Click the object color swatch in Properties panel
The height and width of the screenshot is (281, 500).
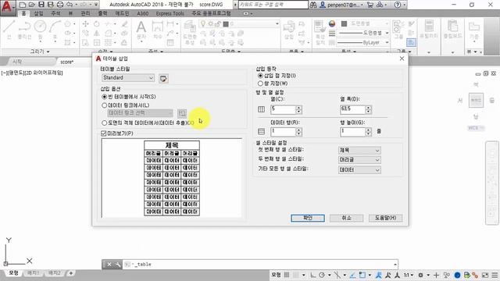(x=344, y=23)
